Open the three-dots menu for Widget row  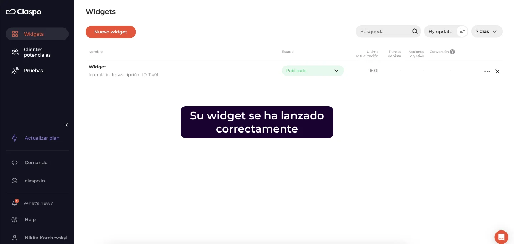pos(487,71)
